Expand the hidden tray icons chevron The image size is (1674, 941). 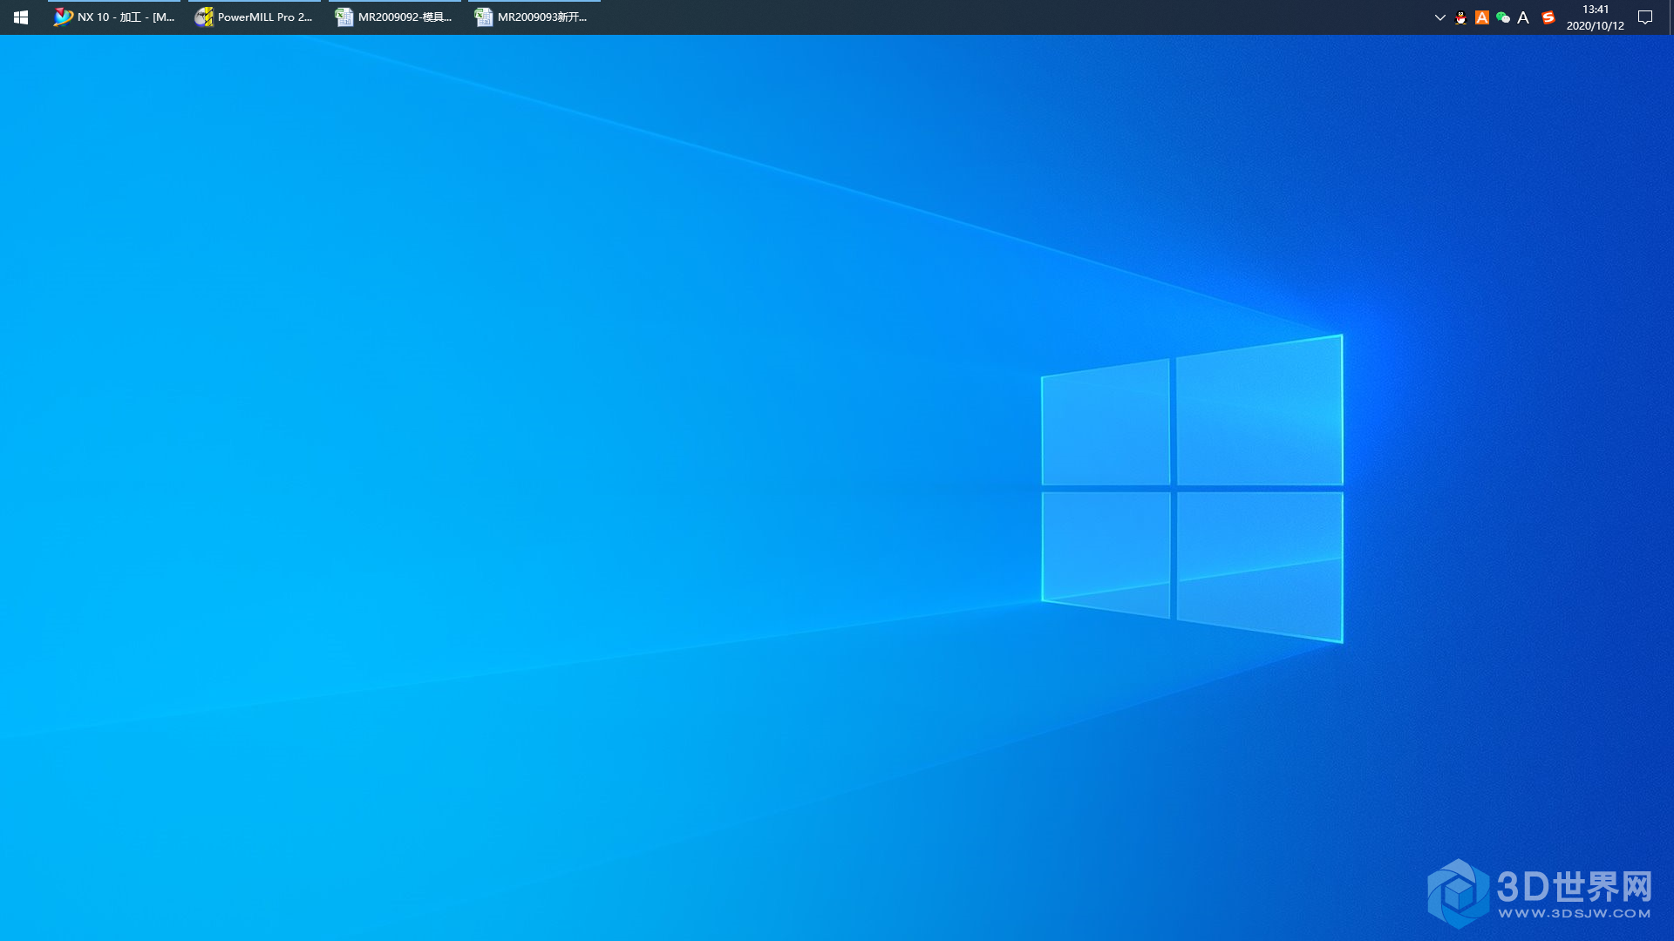click(1439, 17)
